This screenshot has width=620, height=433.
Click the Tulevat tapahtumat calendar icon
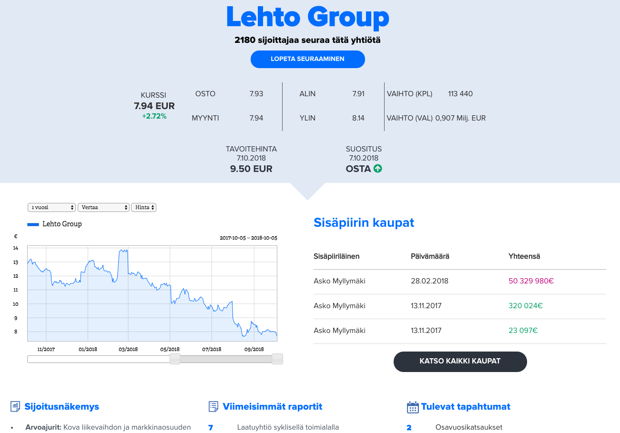[412, 407]
